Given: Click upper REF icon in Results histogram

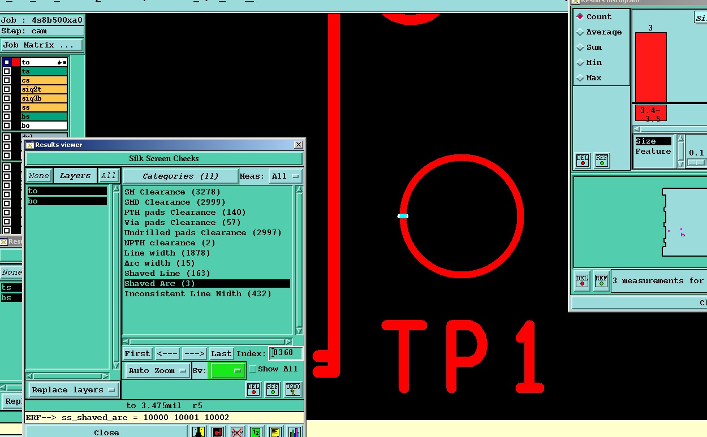Looking at the screenshot, I should (x=602, y=160).
